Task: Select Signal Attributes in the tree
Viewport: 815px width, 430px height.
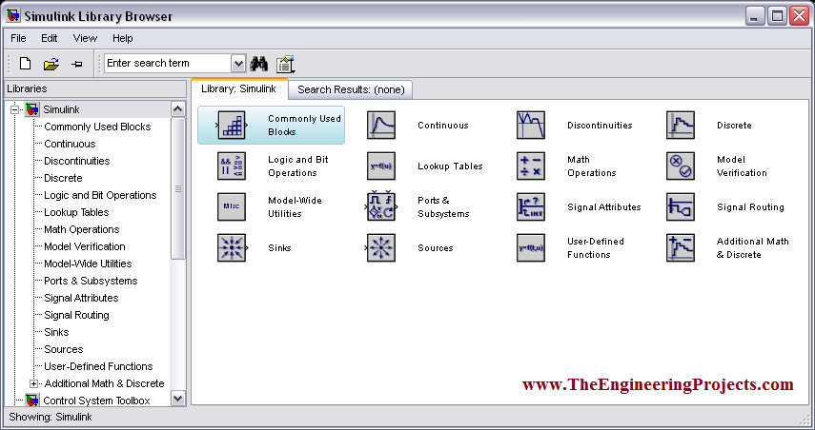Action: [81, 298]
